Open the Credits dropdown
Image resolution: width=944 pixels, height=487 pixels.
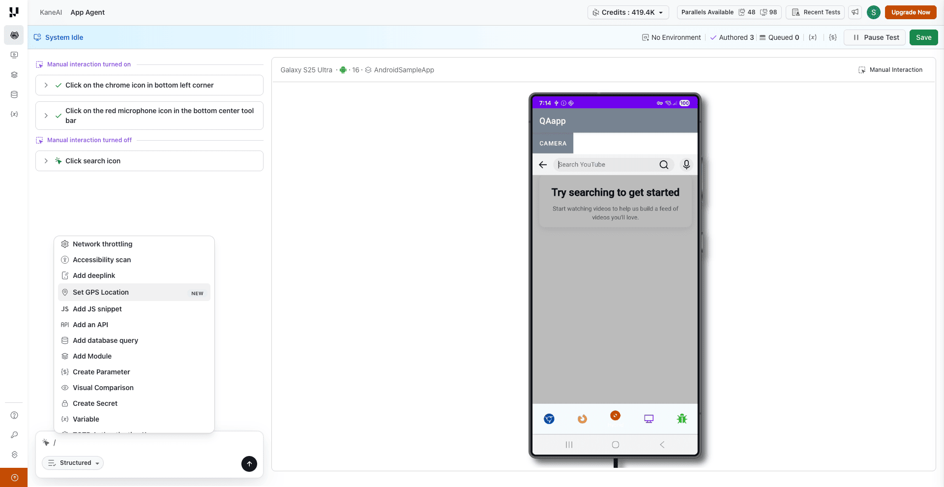[628, 12]
